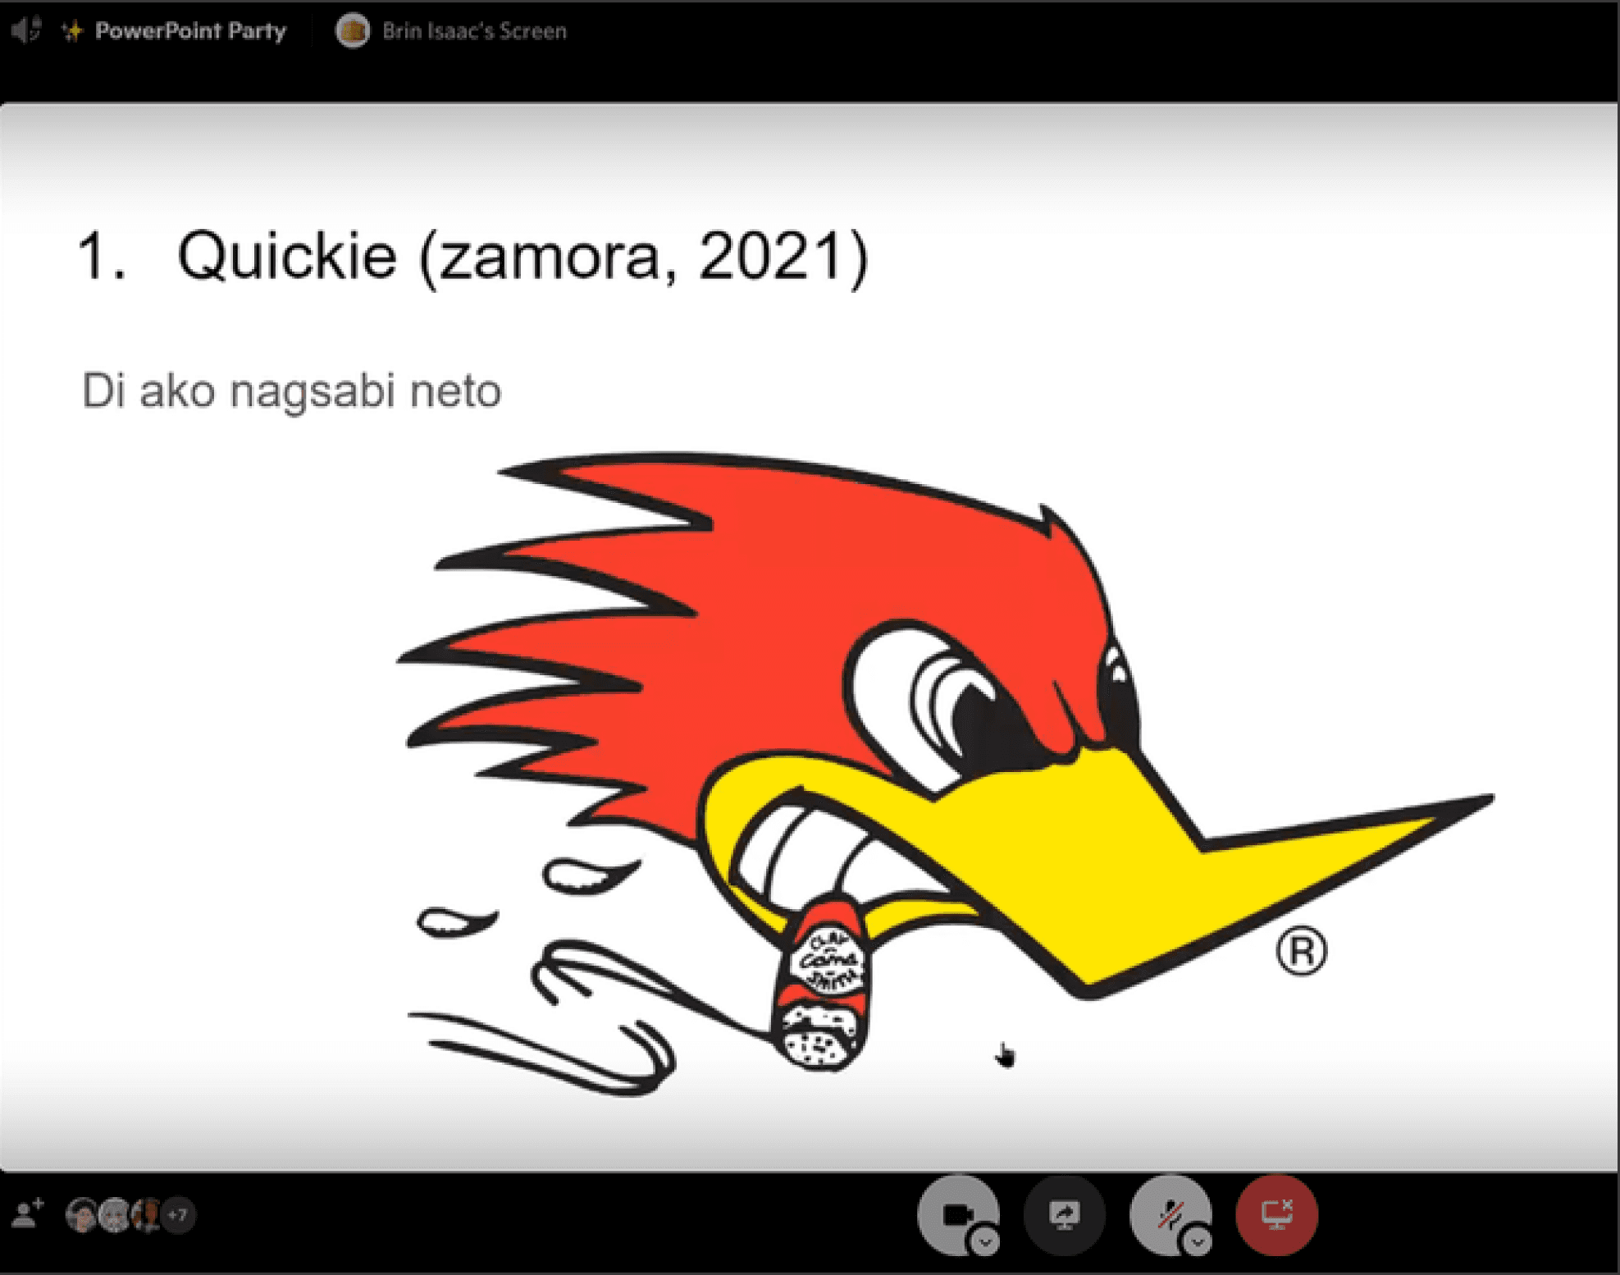This screenshot has height=1275, width=1620.
Task: Expand the camera options arrow
Action: pos(985,1242)
